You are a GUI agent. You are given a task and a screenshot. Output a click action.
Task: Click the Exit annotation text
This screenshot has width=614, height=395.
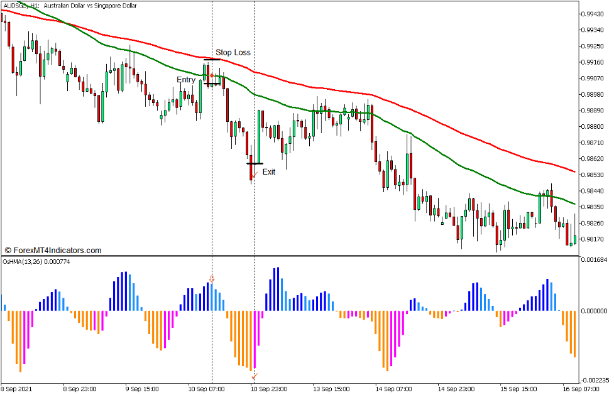[x=270, y=171]
